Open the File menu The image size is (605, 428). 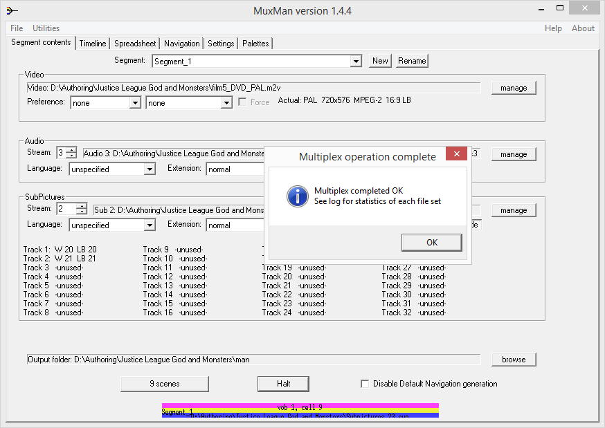(17, 28)
